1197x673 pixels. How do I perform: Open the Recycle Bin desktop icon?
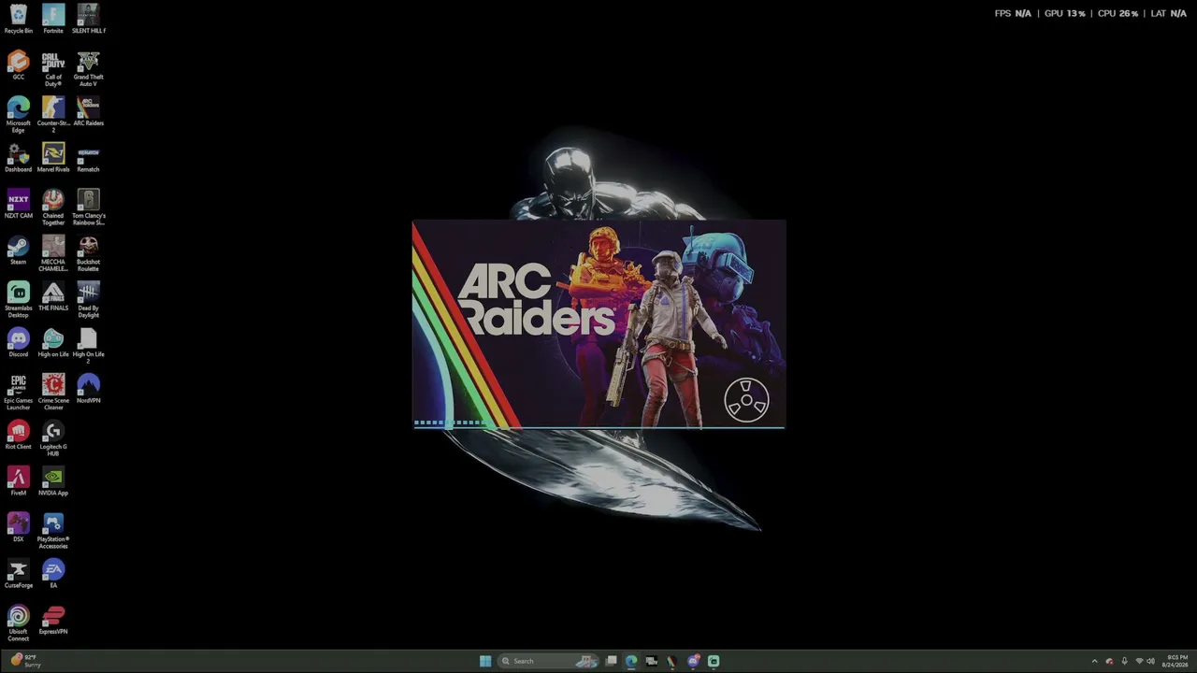(18, 20)
